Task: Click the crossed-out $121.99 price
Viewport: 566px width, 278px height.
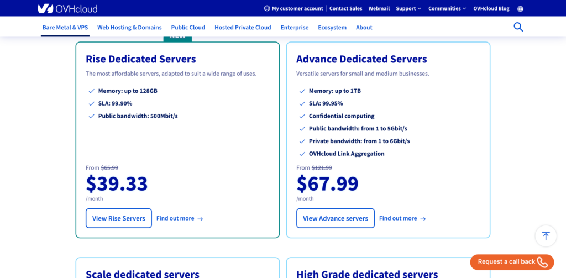Action: point(322,168)
